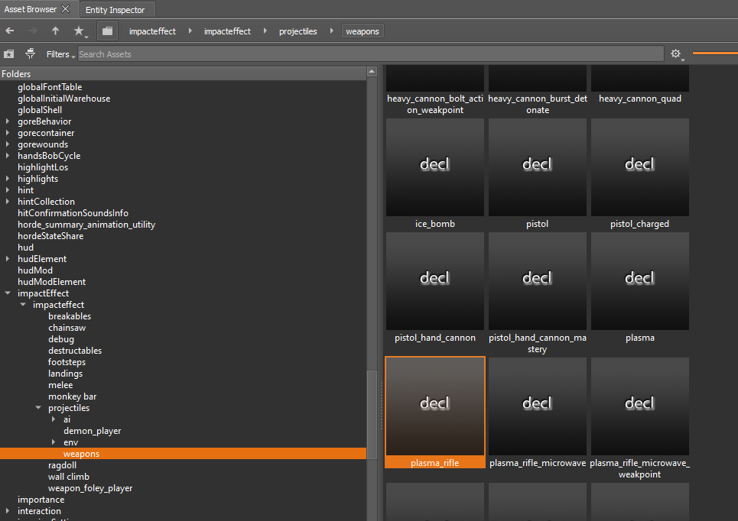Open the favorites star menu
The height and width of the screenshot is (521, 738).
[x=79, y=31]
